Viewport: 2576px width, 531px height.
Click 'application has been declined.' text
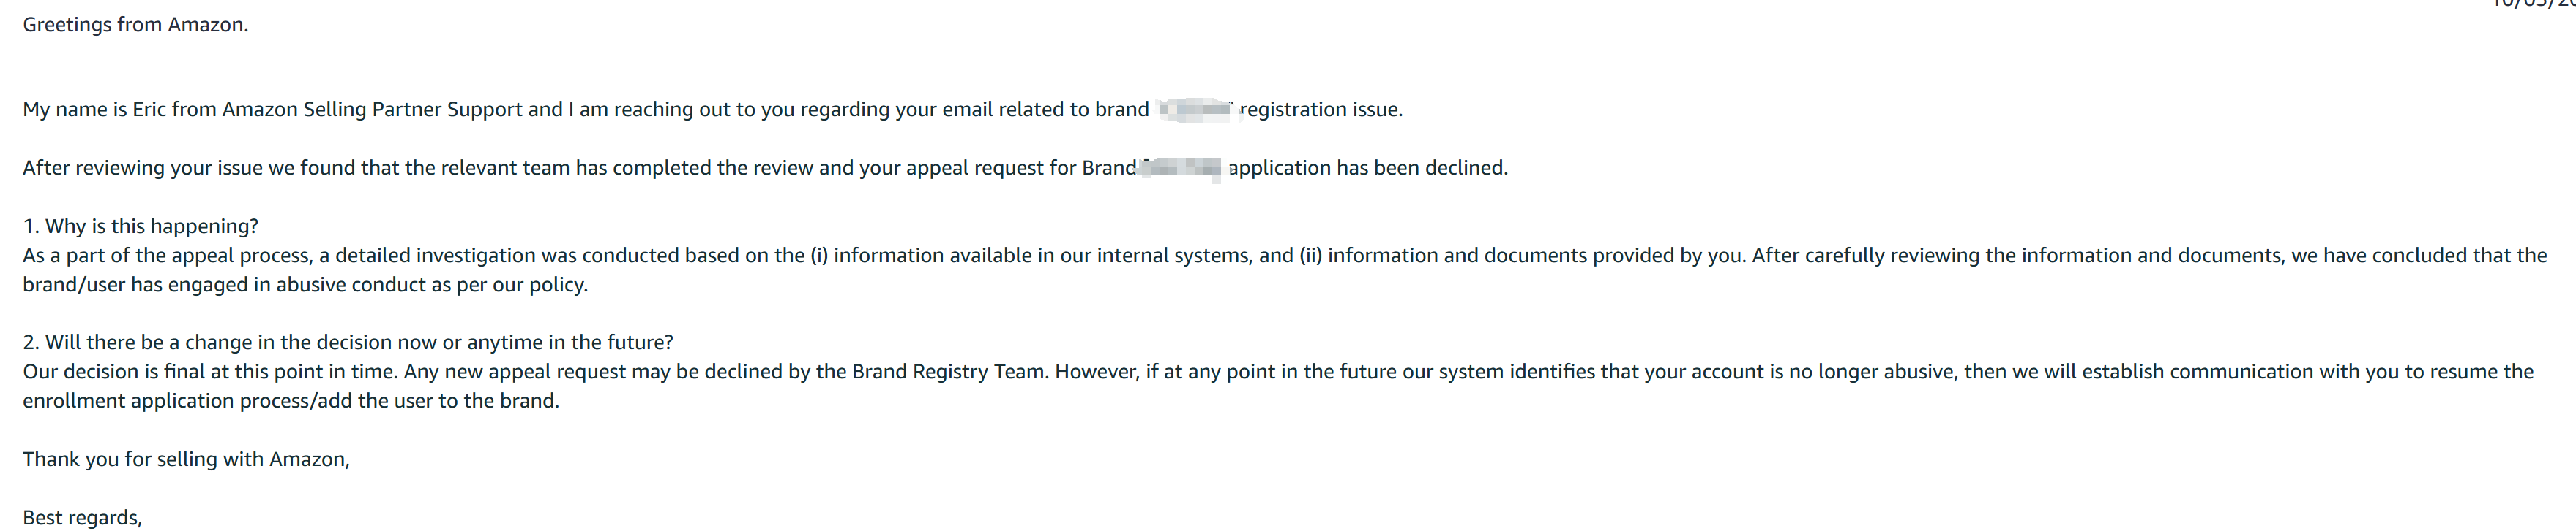[x=1368, y=168]
